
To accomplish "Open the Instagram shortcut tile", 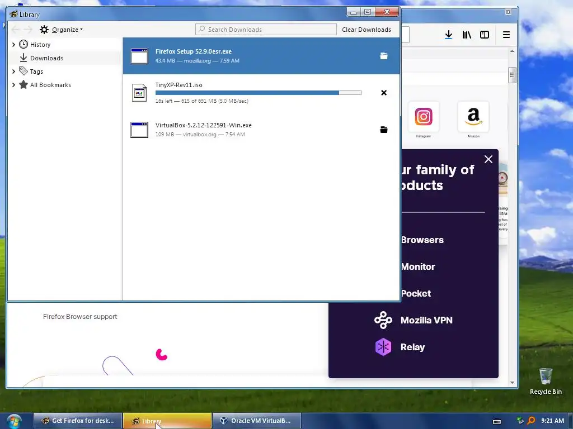I will click(x=424, y=117).
